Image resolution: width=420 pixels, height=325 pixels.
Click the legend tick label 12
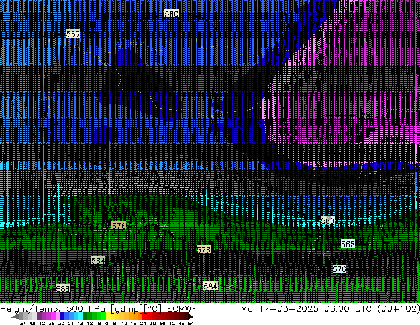[x=125, y=323]
